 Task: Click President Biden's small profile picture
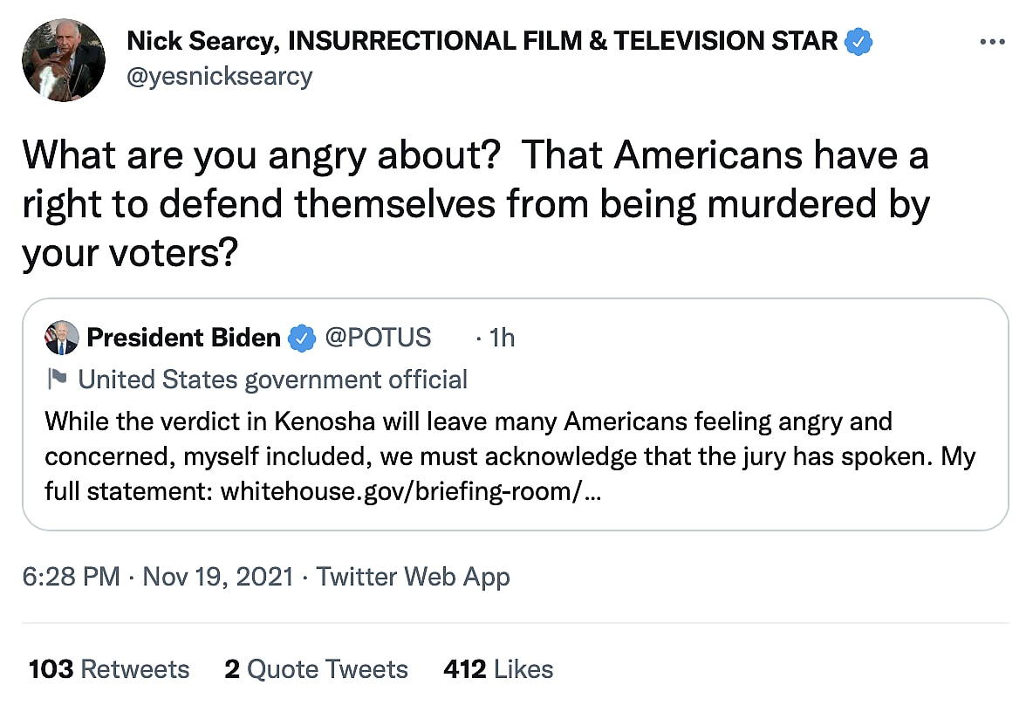point(61,338)
